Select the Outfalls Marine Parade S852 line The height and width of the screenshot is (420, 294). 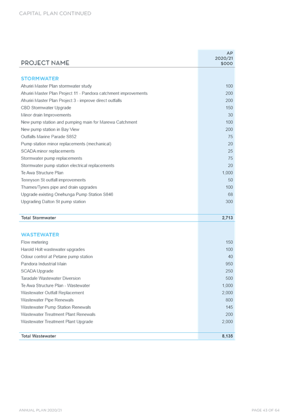click(127, 137)
